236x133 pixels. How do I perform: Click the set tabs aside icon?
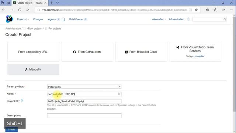pyautogui.click(x=8, y=3)
